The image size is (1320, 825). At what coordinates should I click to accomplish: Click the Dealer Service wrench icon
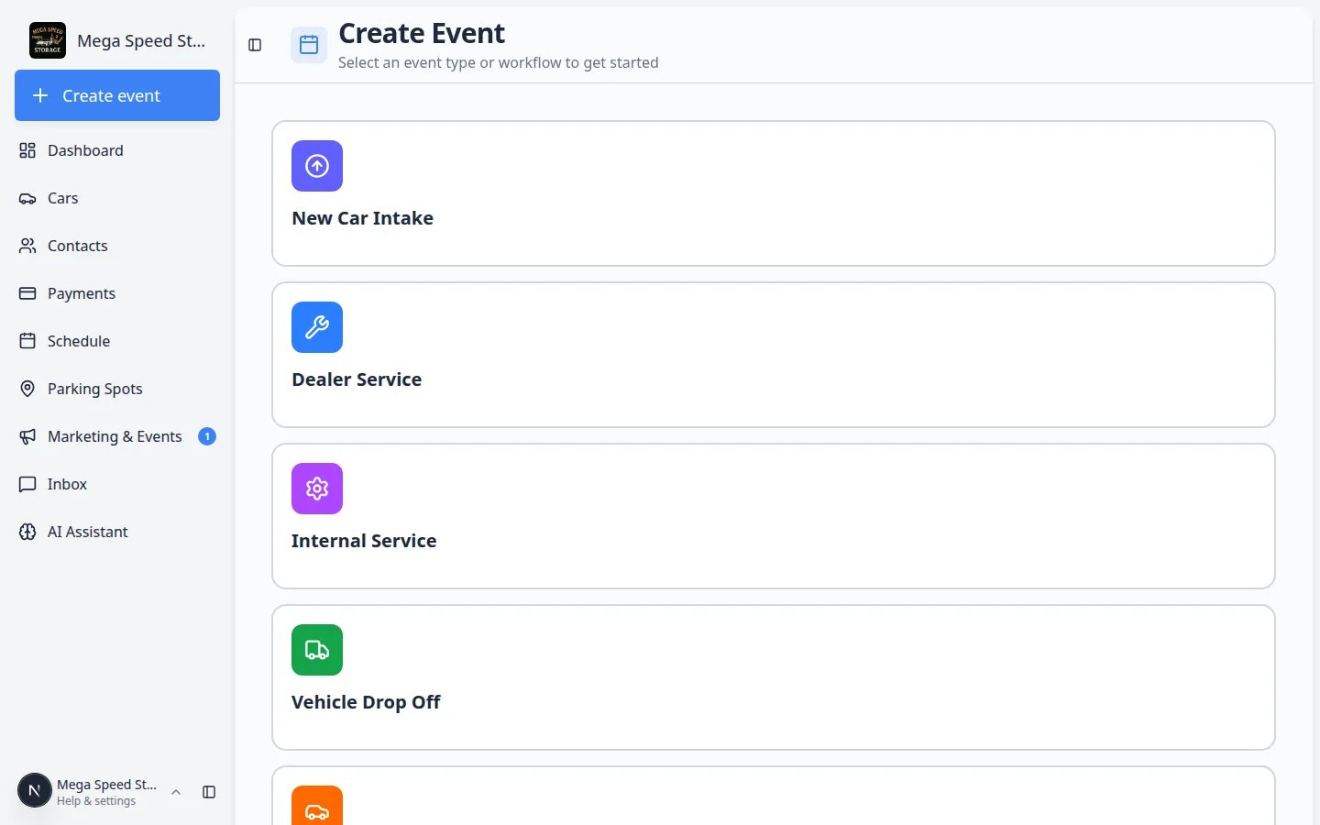317,327
